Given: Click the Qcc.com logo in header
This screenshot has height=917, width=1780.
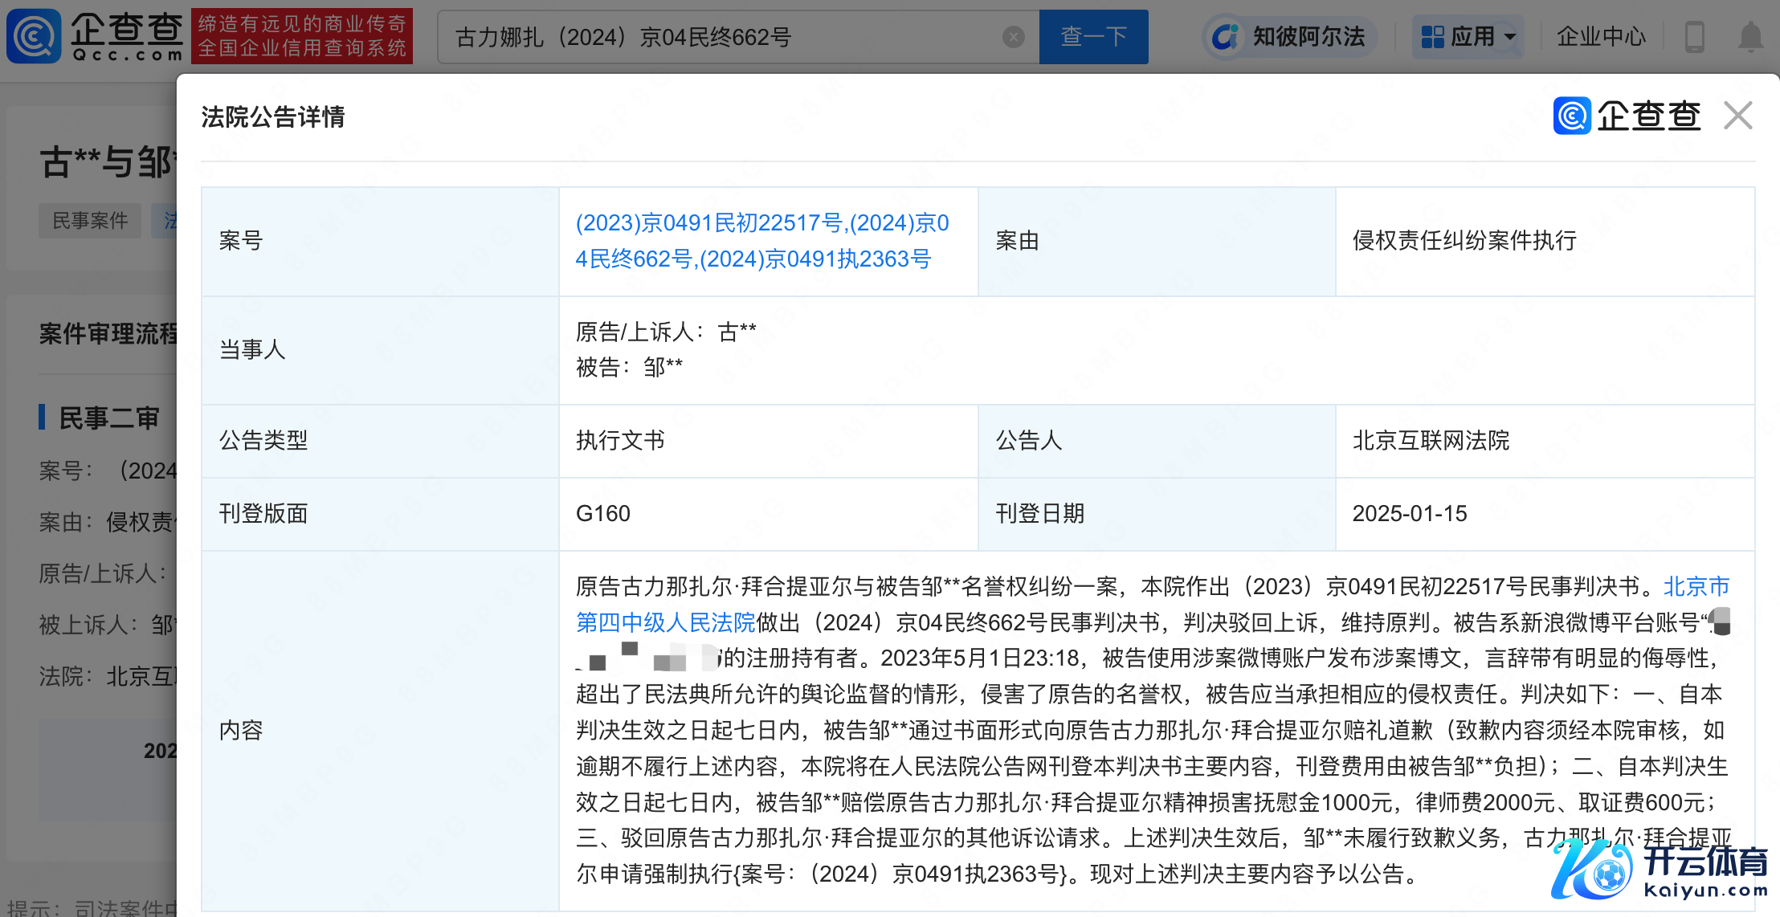Looking at the screenshot, I should (95, 36).
